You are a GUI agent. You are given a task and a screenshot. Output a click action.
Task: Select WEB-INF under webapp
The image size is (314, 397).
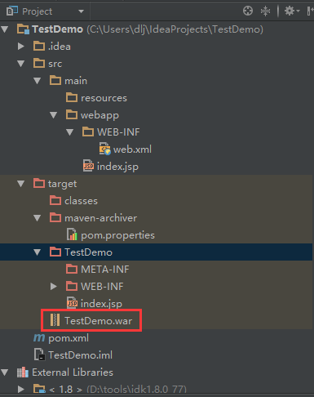(118, 132)
